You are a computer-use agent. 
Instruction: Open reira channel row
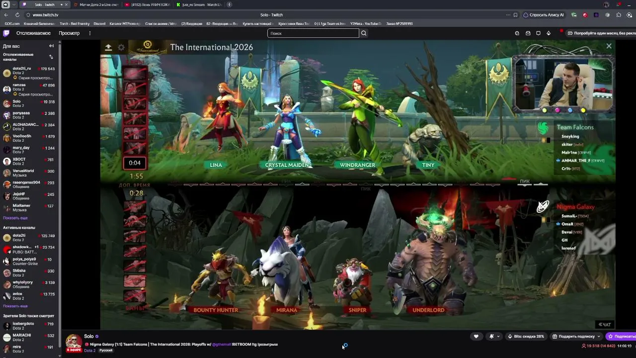(29, 349)
